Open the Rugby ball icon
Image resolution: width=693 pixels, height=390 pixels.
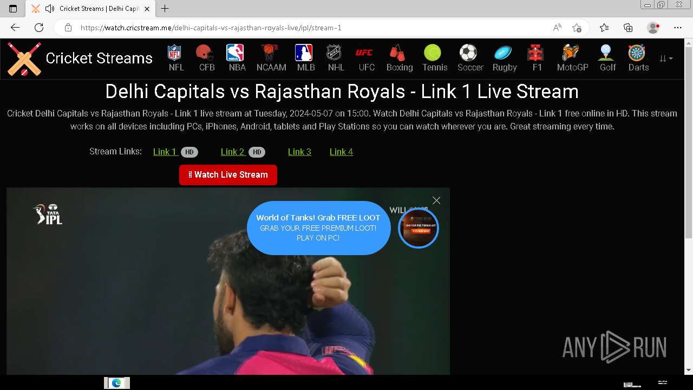point(504,53)
